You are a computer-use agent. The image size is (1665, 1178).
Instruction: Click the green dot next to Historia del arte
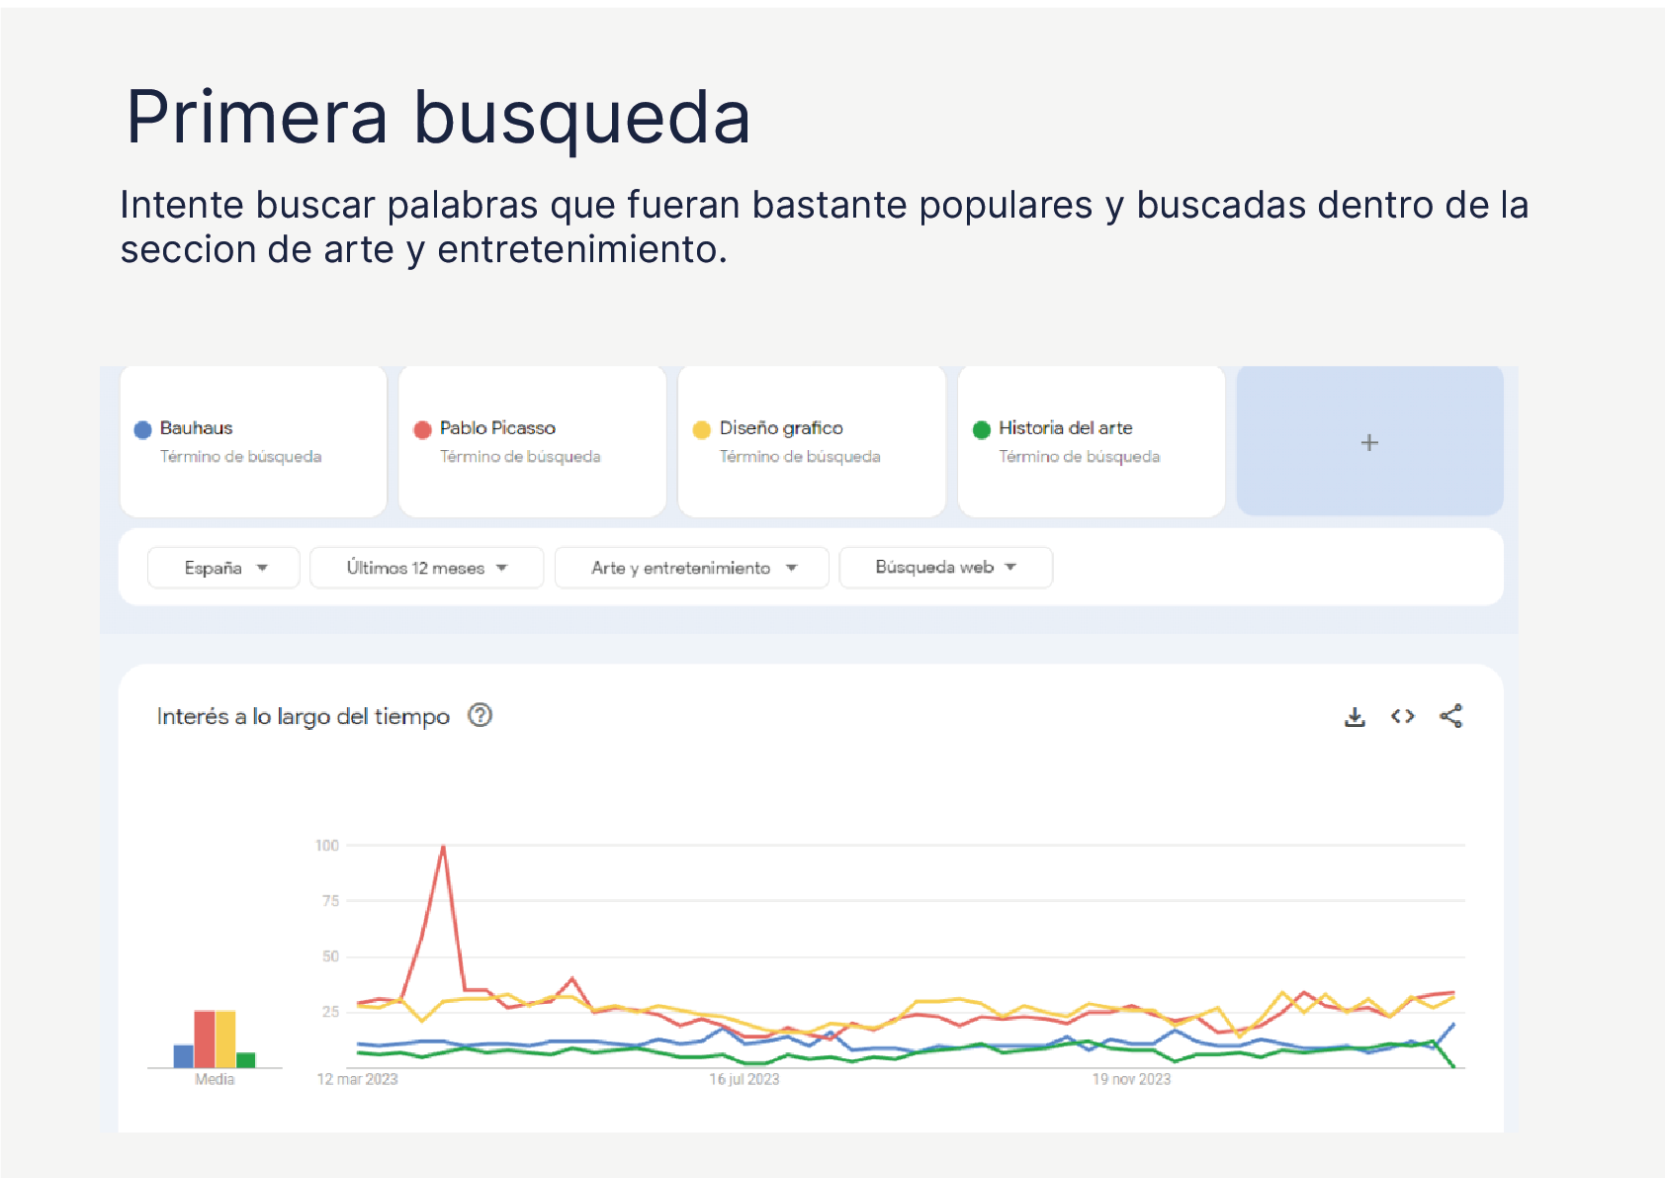click(981, 429)
